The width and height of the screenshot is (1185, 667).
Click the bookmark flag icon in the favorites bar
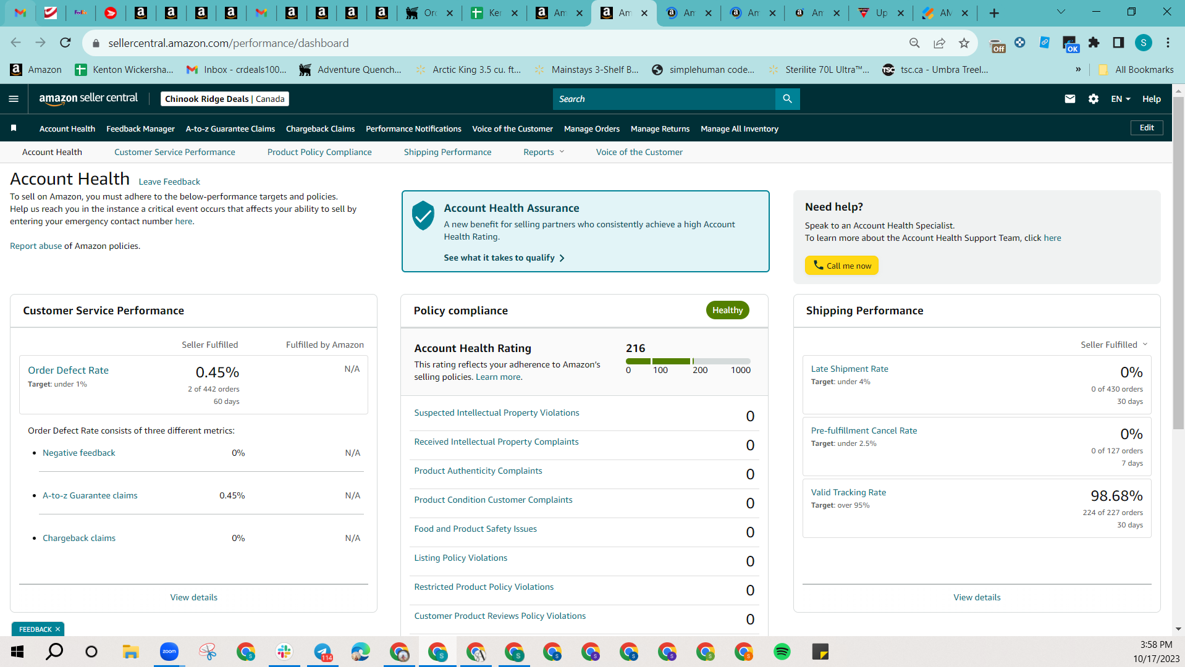(14, 128)
